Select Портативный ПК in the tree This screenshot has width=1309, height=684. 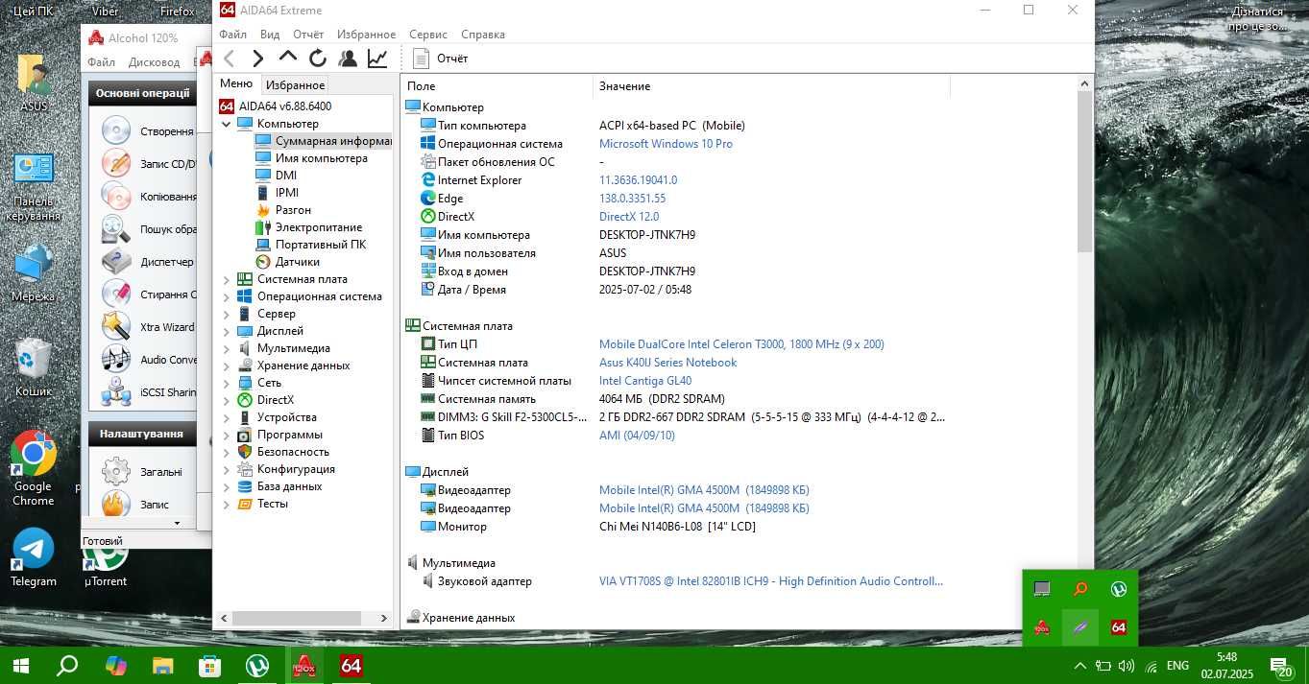[321, 245]
